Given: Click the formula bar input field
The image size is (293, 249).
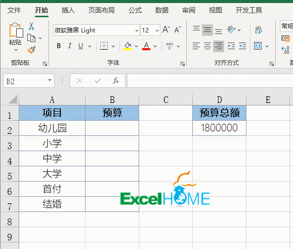Looking at the screenshot, I should pos(210,81).
